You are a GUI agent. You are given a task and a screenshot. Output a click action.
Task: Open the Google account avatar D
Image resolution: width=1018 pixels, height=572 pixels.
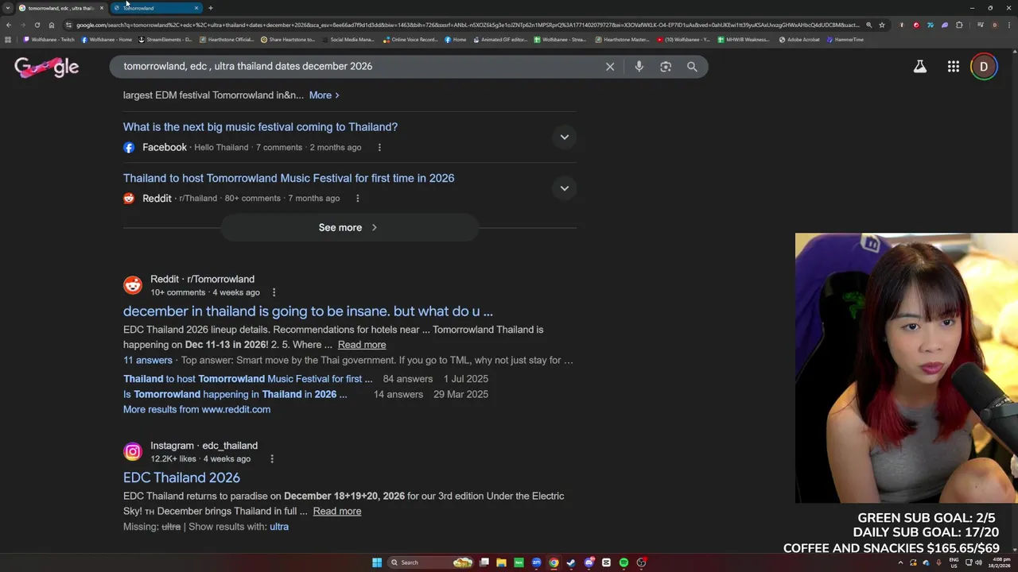pos(984,67)
